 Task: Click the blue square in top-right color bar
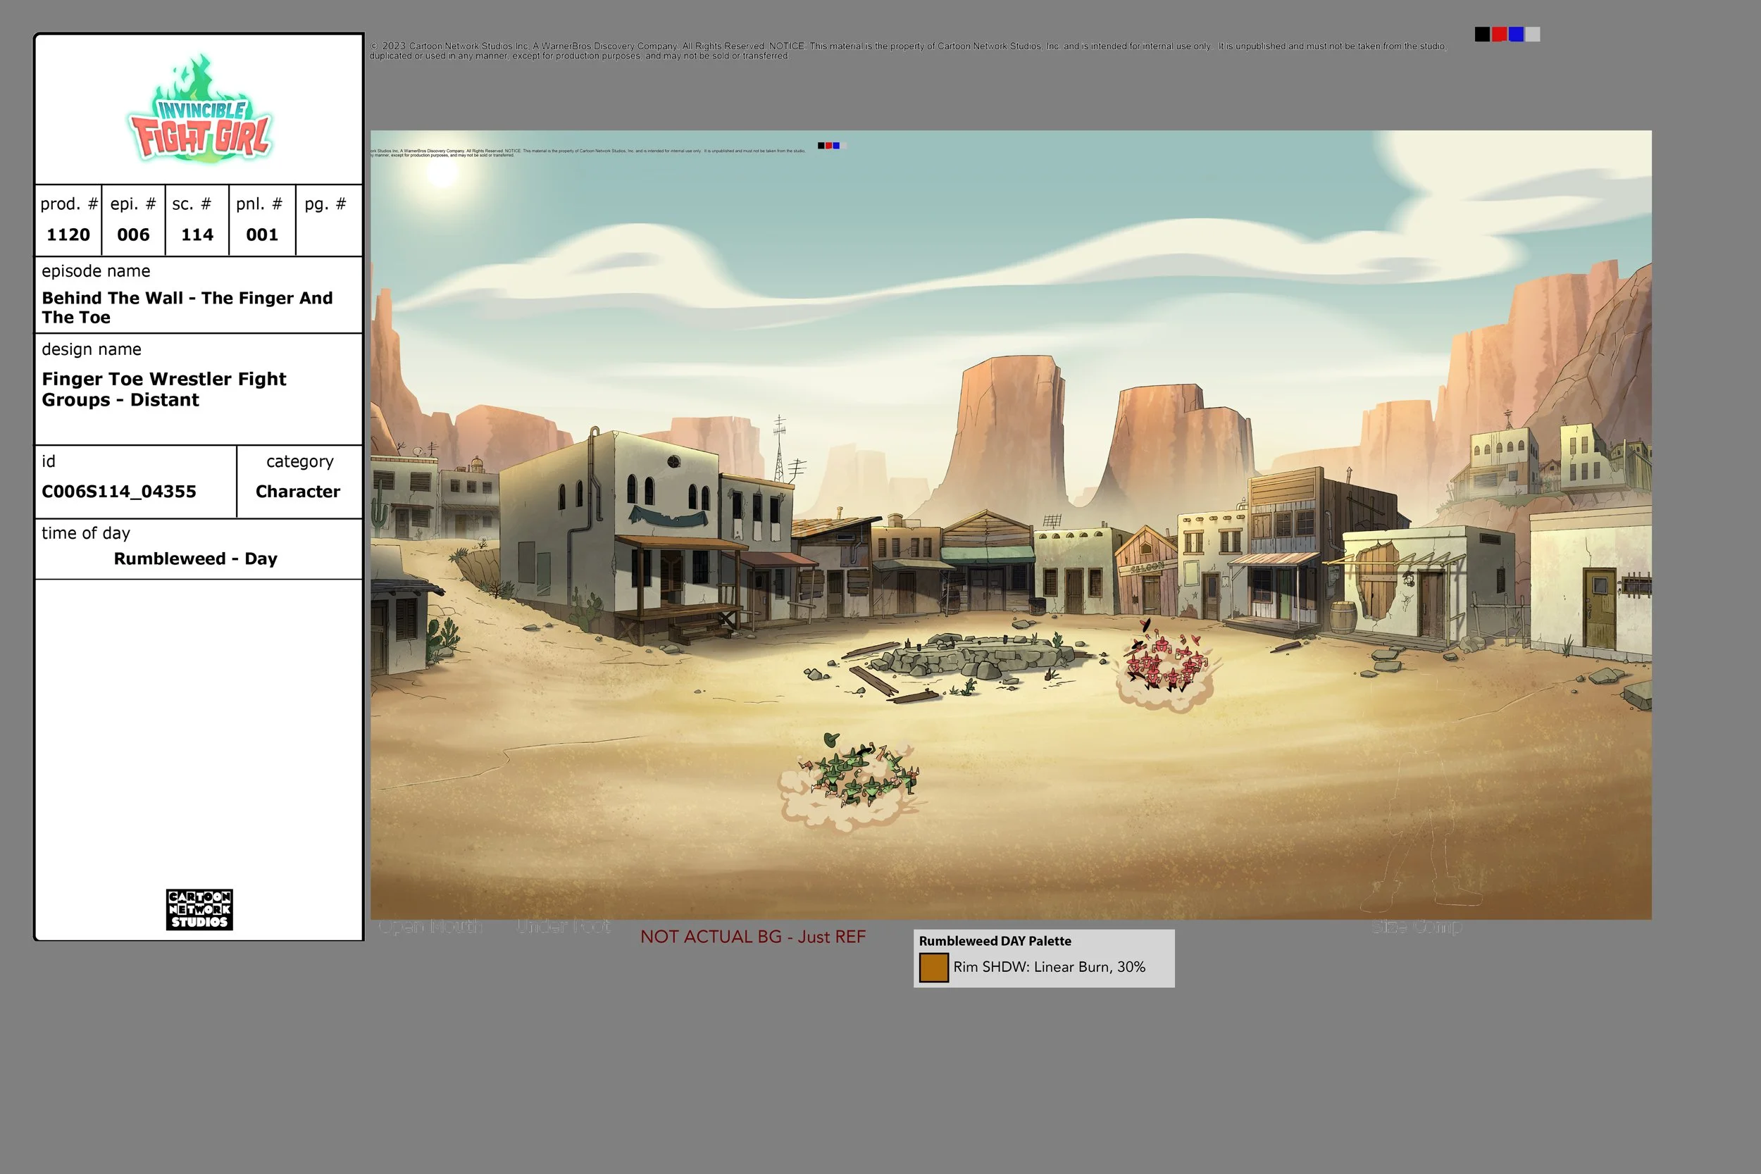[x=1516, y=35]
